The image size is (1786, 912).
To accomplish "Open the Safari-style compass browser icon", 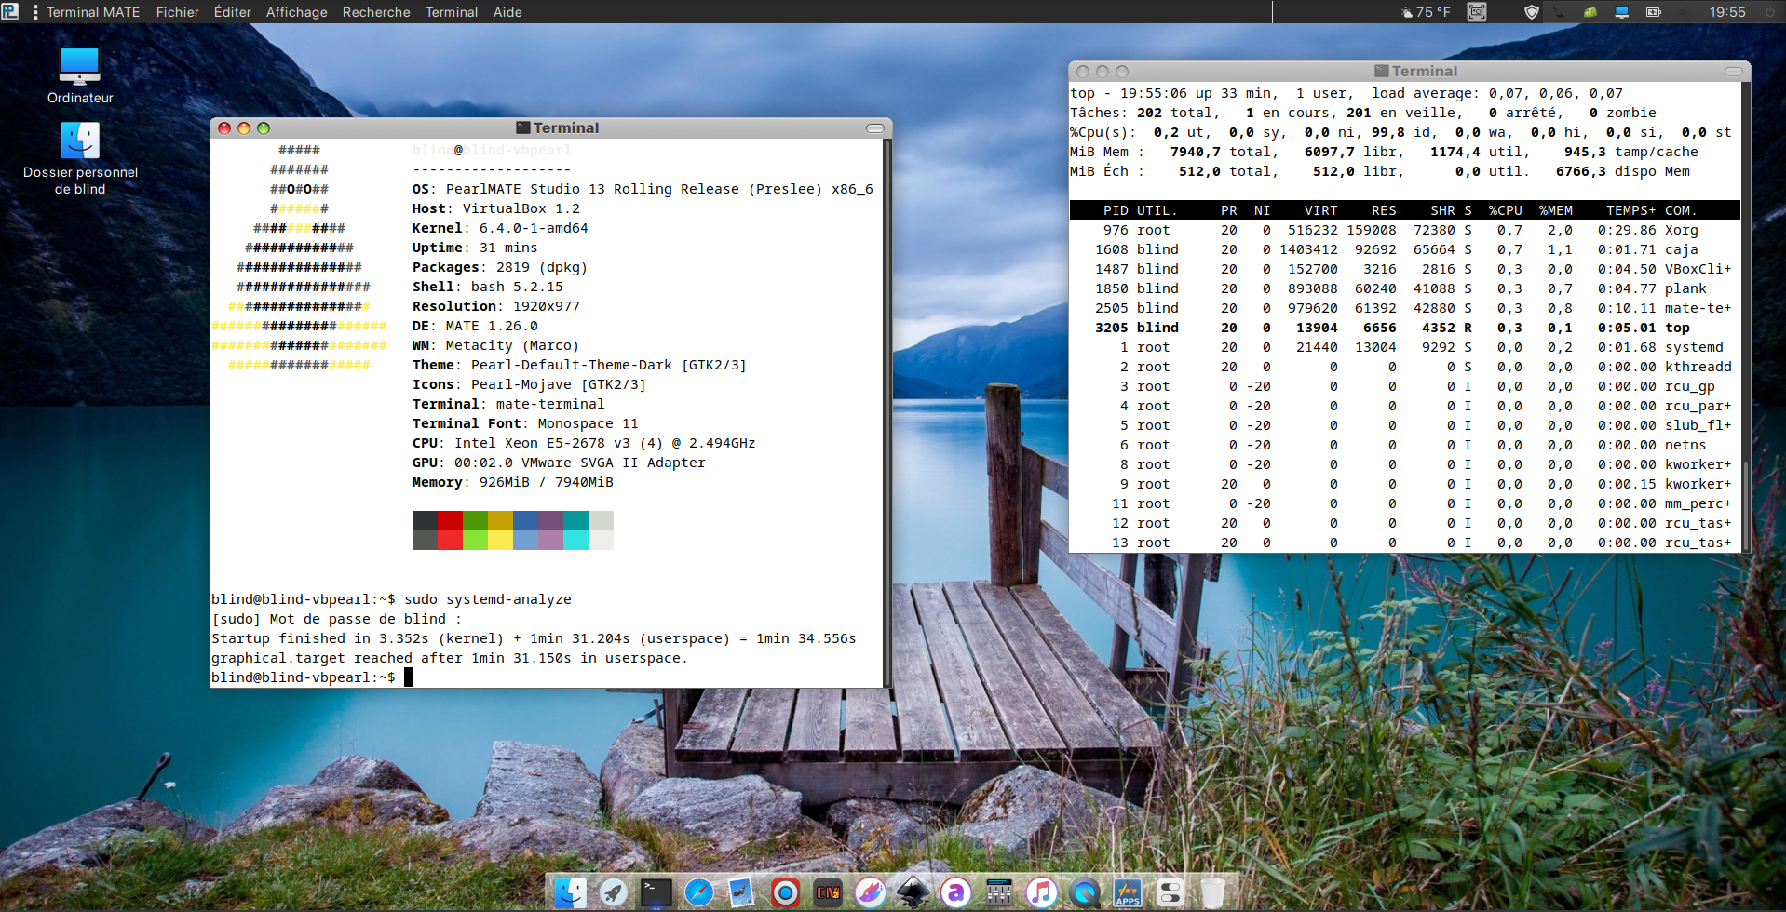I will (x=698, y=892).
